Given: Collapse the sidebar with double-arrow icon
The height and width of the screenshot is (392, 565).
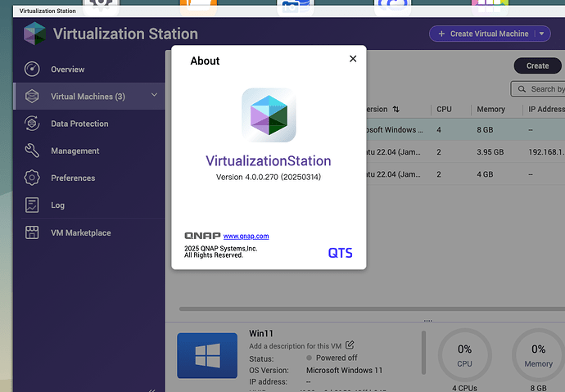Looking at the screenshot, I should tap(151, 390).
